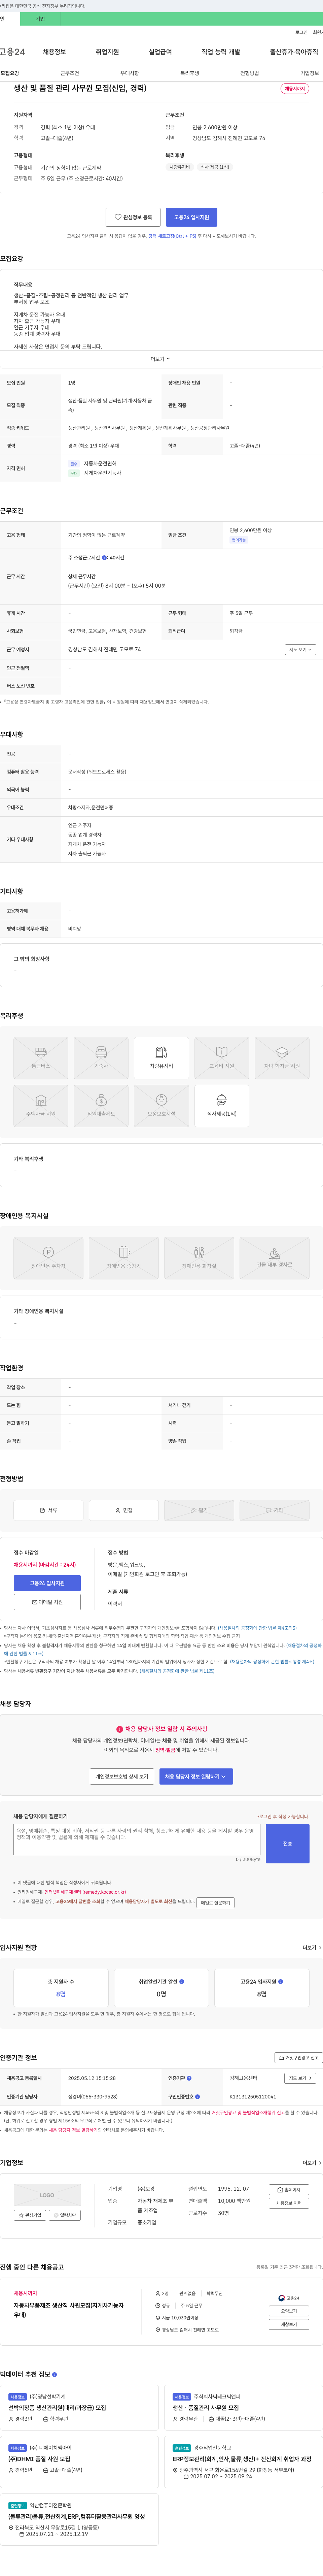The height and width of the screenshot is (2576, 323).
Task: Click the 장애인용 화장실 icon
Action: tap(199, 1258)
